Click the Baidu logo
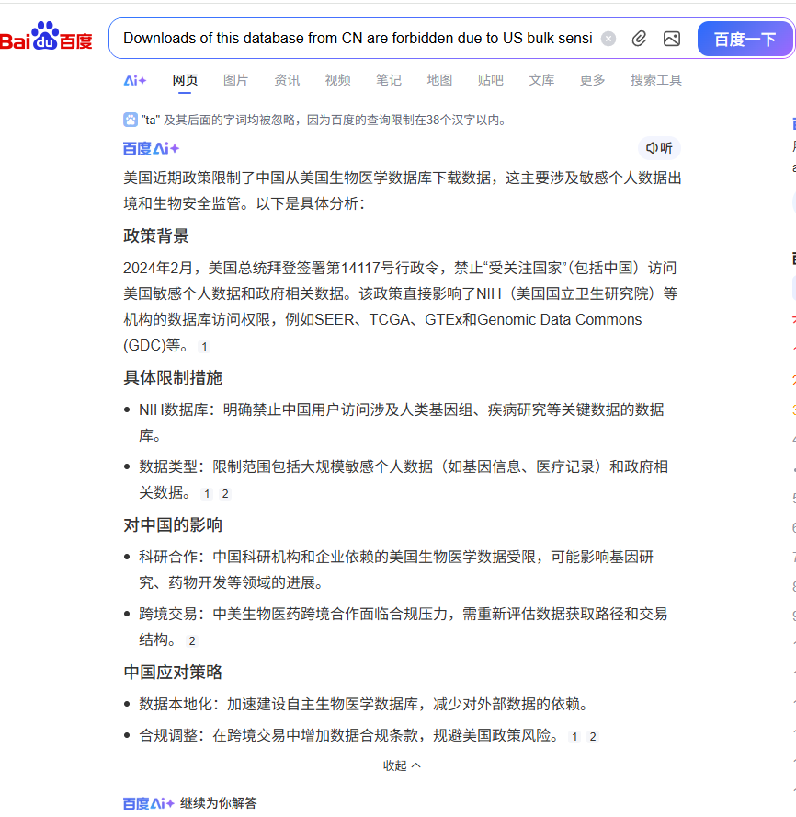The height and width of the screenshot is (817, 796). point(46,37)
